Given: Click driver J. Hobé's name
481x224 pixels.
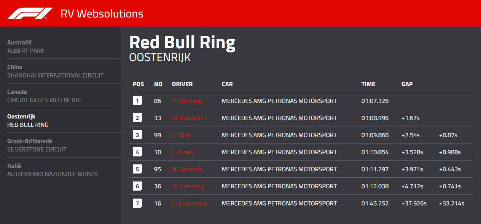Looking at the screenshot, I should [x=182, y=135].
